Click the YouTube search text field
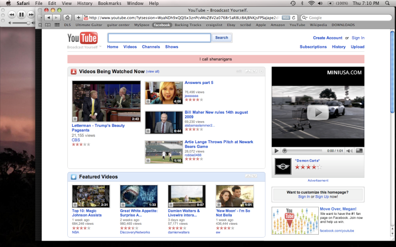396x247 pixels. tap(159, 38)
